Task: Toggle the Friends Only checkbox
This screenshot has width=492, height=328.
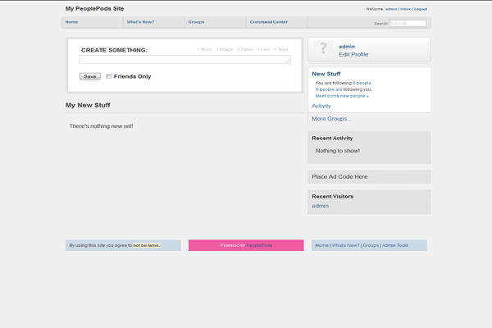Action: point(108,76)
